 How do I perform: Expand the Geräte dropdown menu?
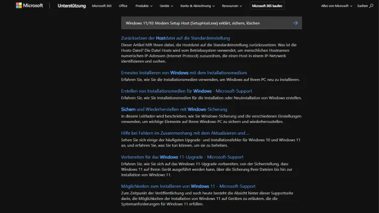[x=166, y=6]
